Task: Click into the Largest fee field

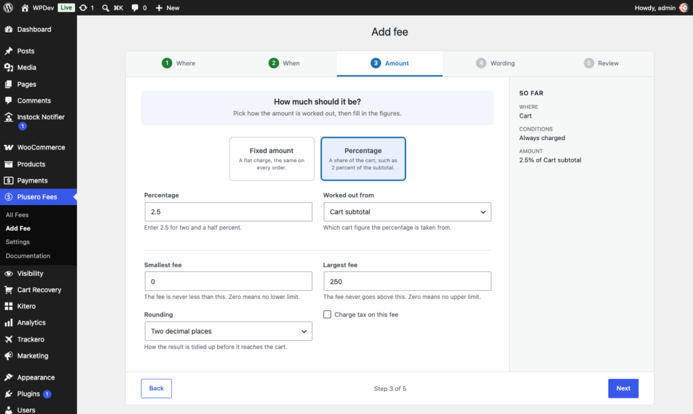Action: coord(407,281)
